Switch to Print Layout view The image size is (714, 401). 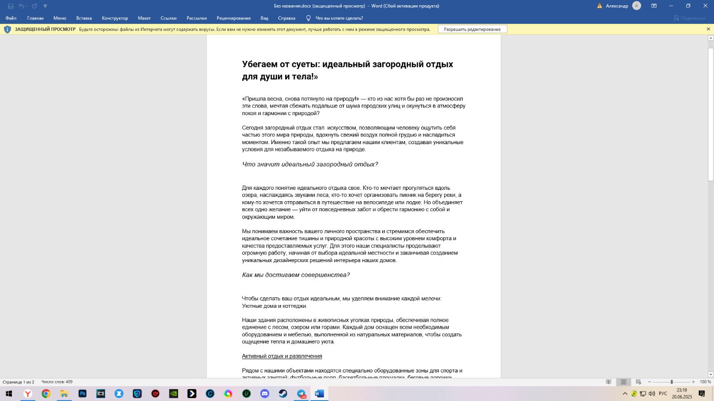pyautogui.click(x=624, y=382)
